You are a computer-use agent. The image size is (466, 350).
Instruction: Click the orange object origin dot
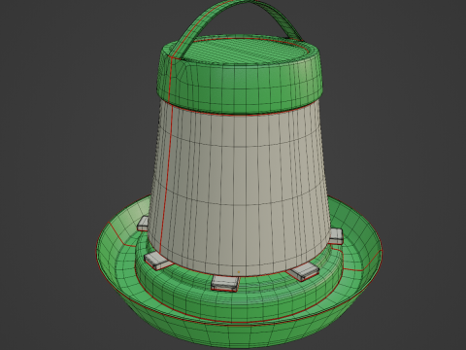click(239, 272)
